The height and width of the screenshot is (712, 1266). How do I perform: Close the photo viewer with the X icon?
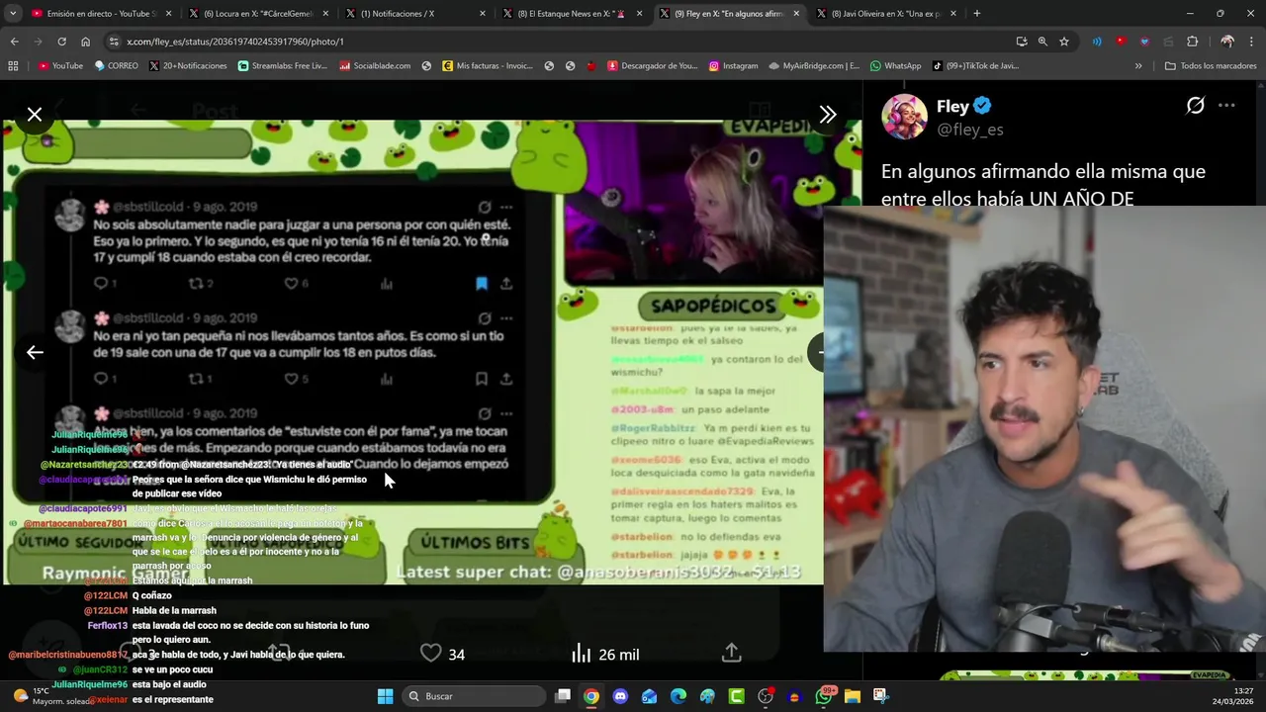35,115
